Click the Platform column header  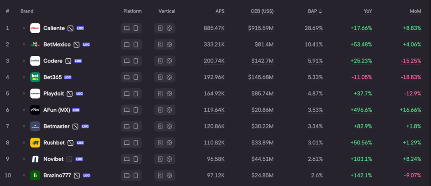(x=133, y=11)
